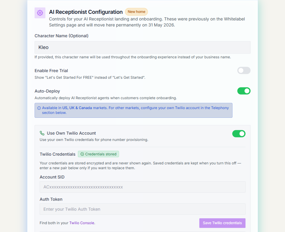
Task: Click the 'Your credentials are stored encrypted' note
Action: pyautogui.click(x=140, y=166)
